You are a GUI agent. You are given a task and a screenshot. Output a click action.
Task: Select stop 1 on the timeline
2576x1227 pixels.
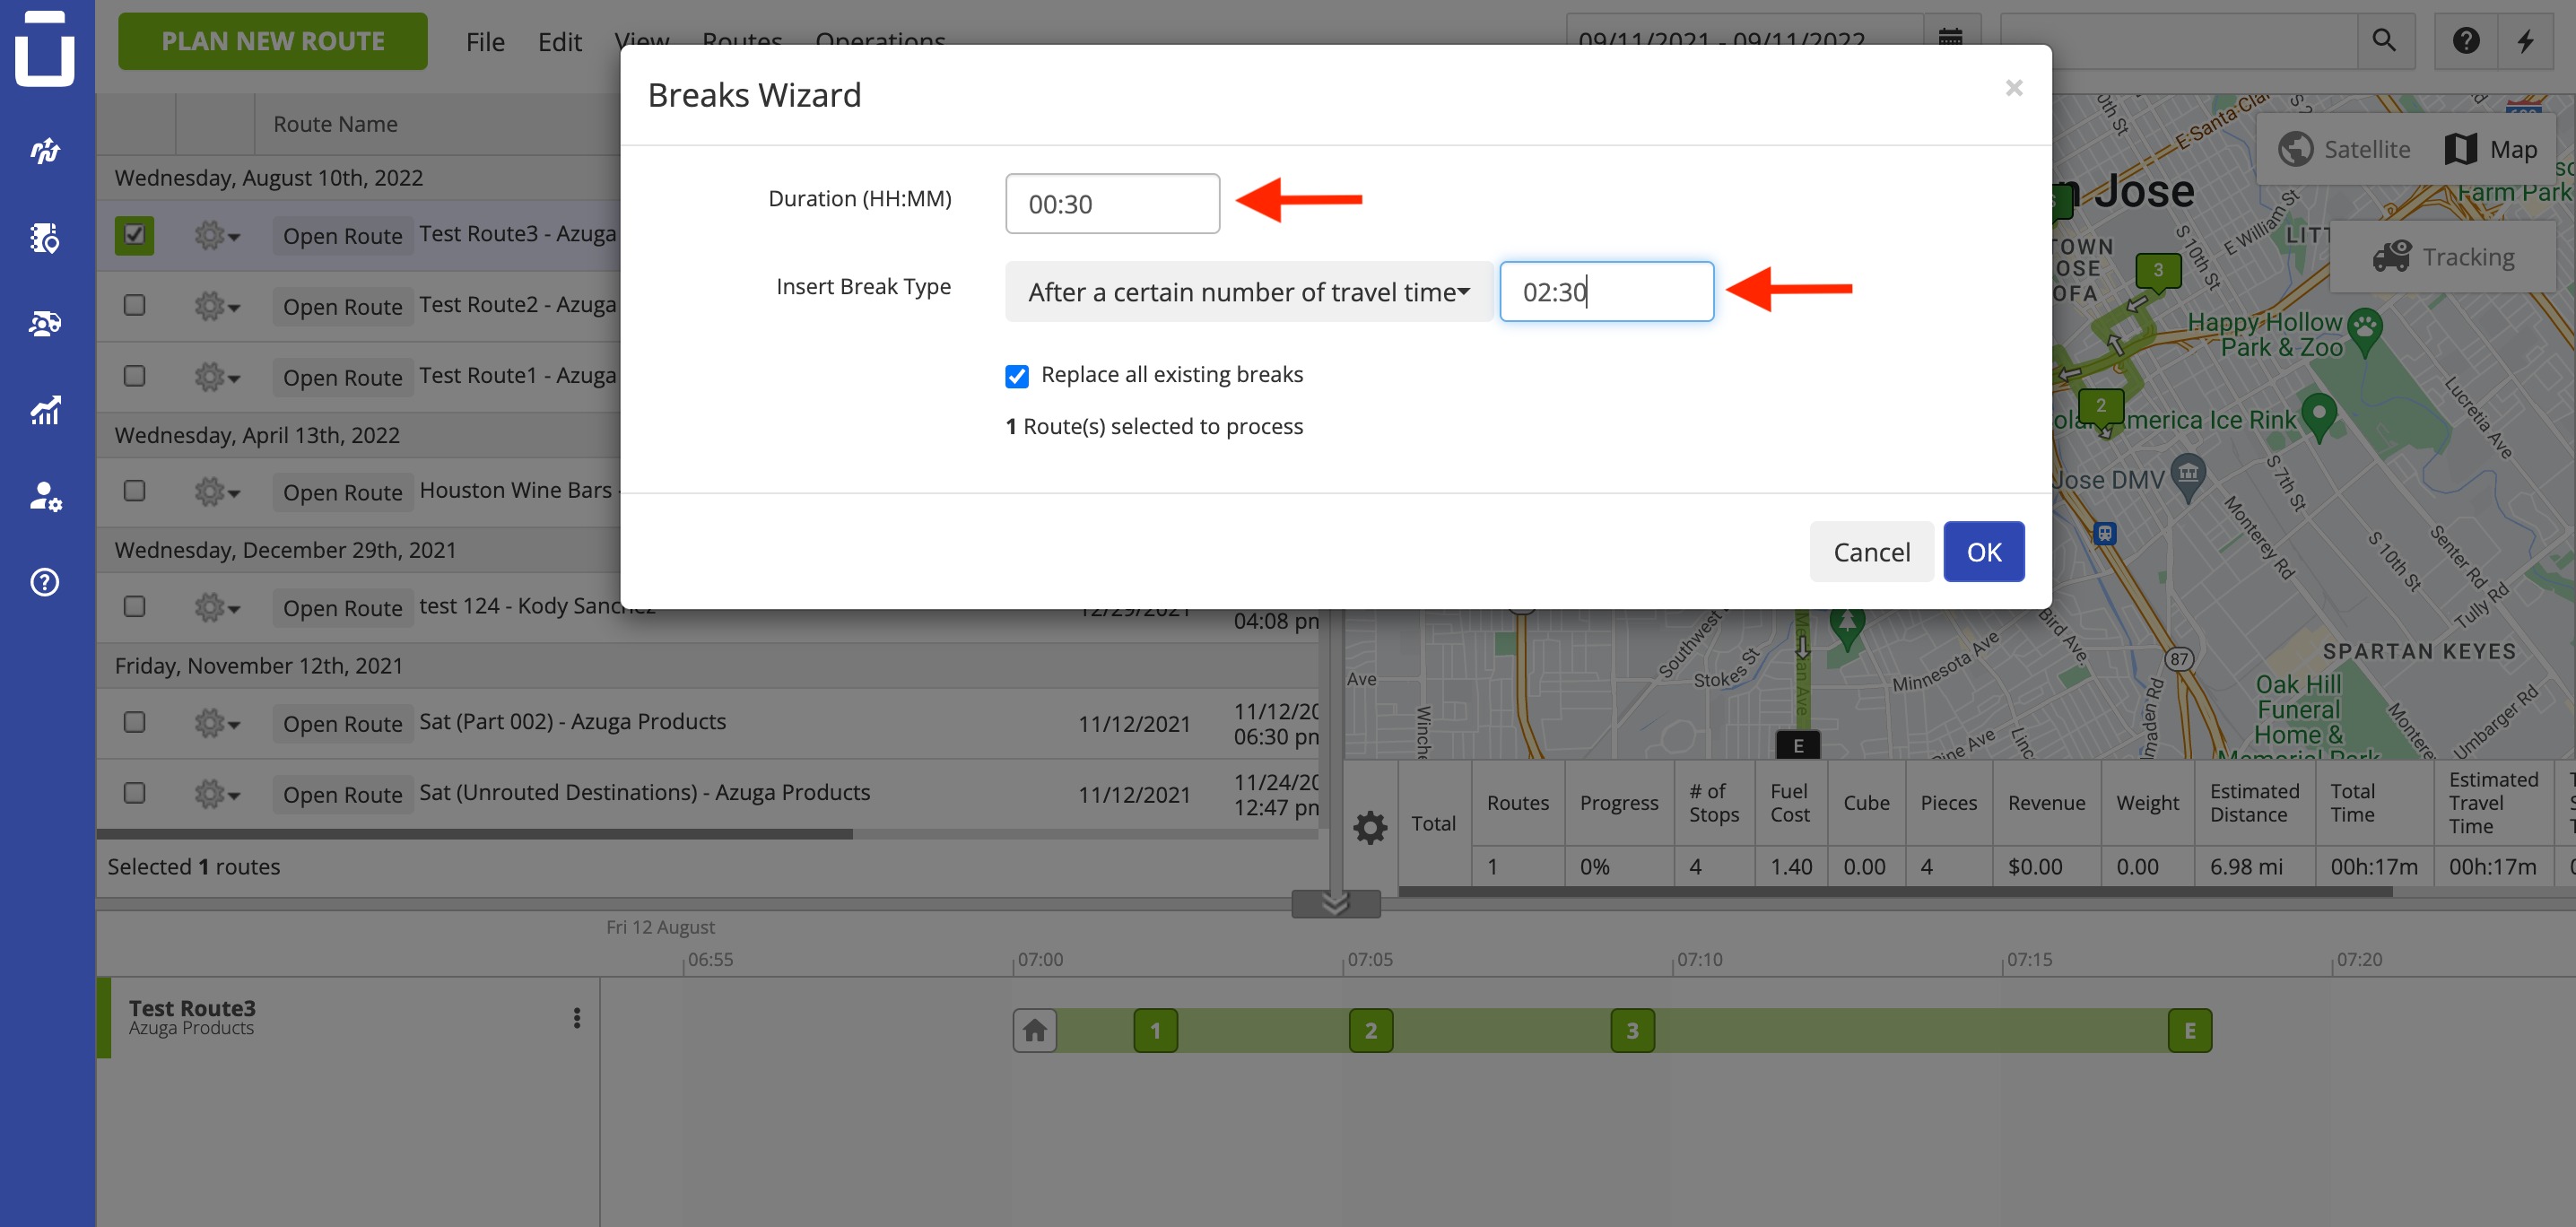(1155, 1030)
